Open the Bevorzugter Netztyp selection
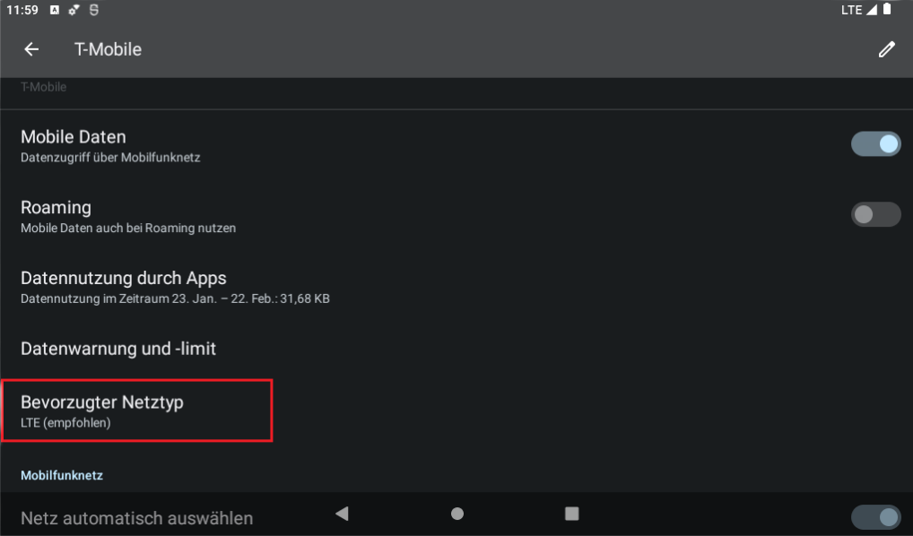Screen dimensions: 913x536 [x=136, y=411]
